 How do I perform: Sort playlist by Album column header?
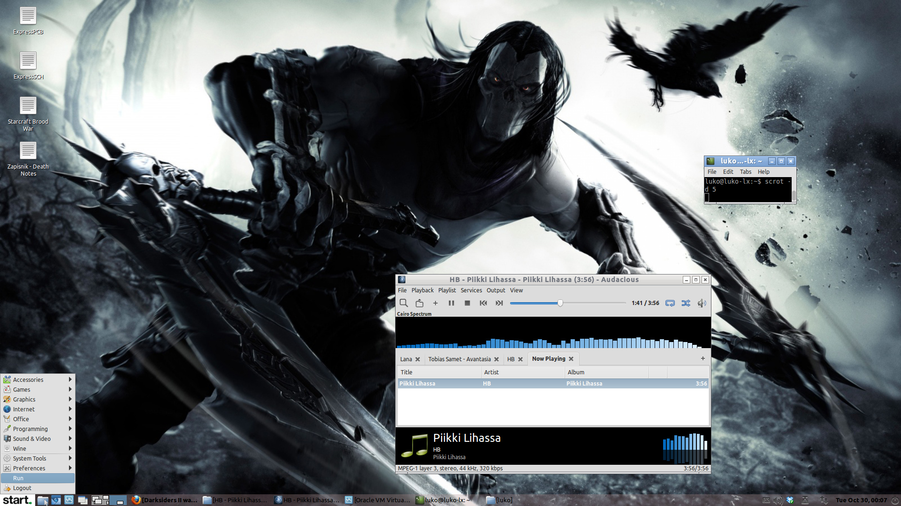(606, 372)
